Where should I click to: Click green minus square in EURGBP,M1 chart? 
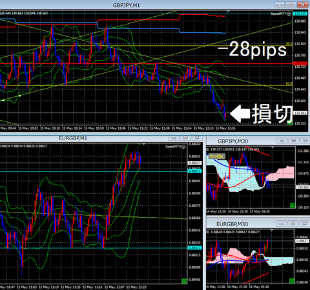(x=184, y=281)
